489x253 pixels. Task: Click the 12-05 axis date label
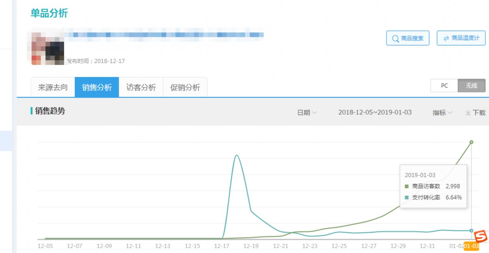(x=45, y=246)
